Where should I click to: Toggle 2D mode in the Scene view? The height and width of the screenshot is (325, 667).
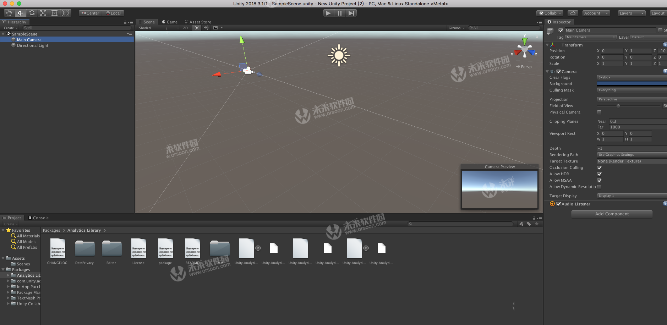pos(185,28)
